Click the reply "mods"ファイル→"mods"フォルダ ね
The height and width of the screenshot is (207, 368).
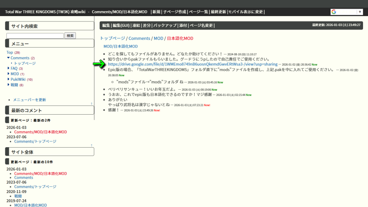pyautogui.click(x=150, y=82)
